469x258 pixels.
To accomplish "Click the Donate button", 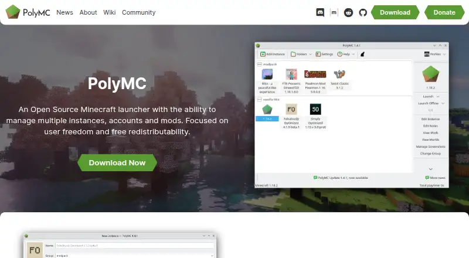I will point(444,12).
